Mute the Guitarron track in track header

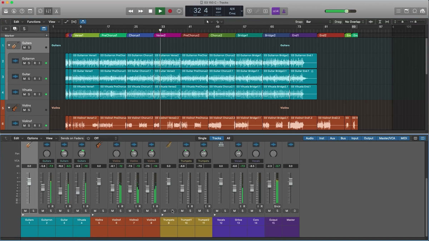tap(24, 63)
